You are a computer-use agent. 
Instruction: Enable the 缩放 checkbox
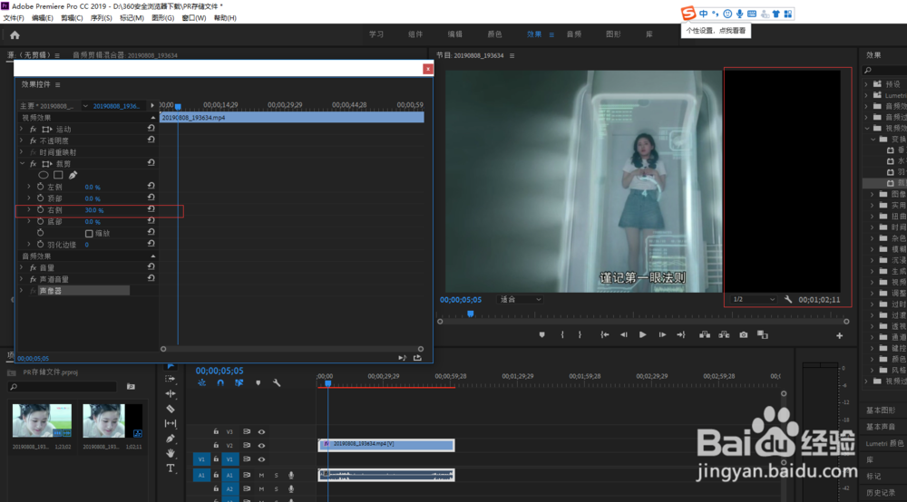point(89,234)
